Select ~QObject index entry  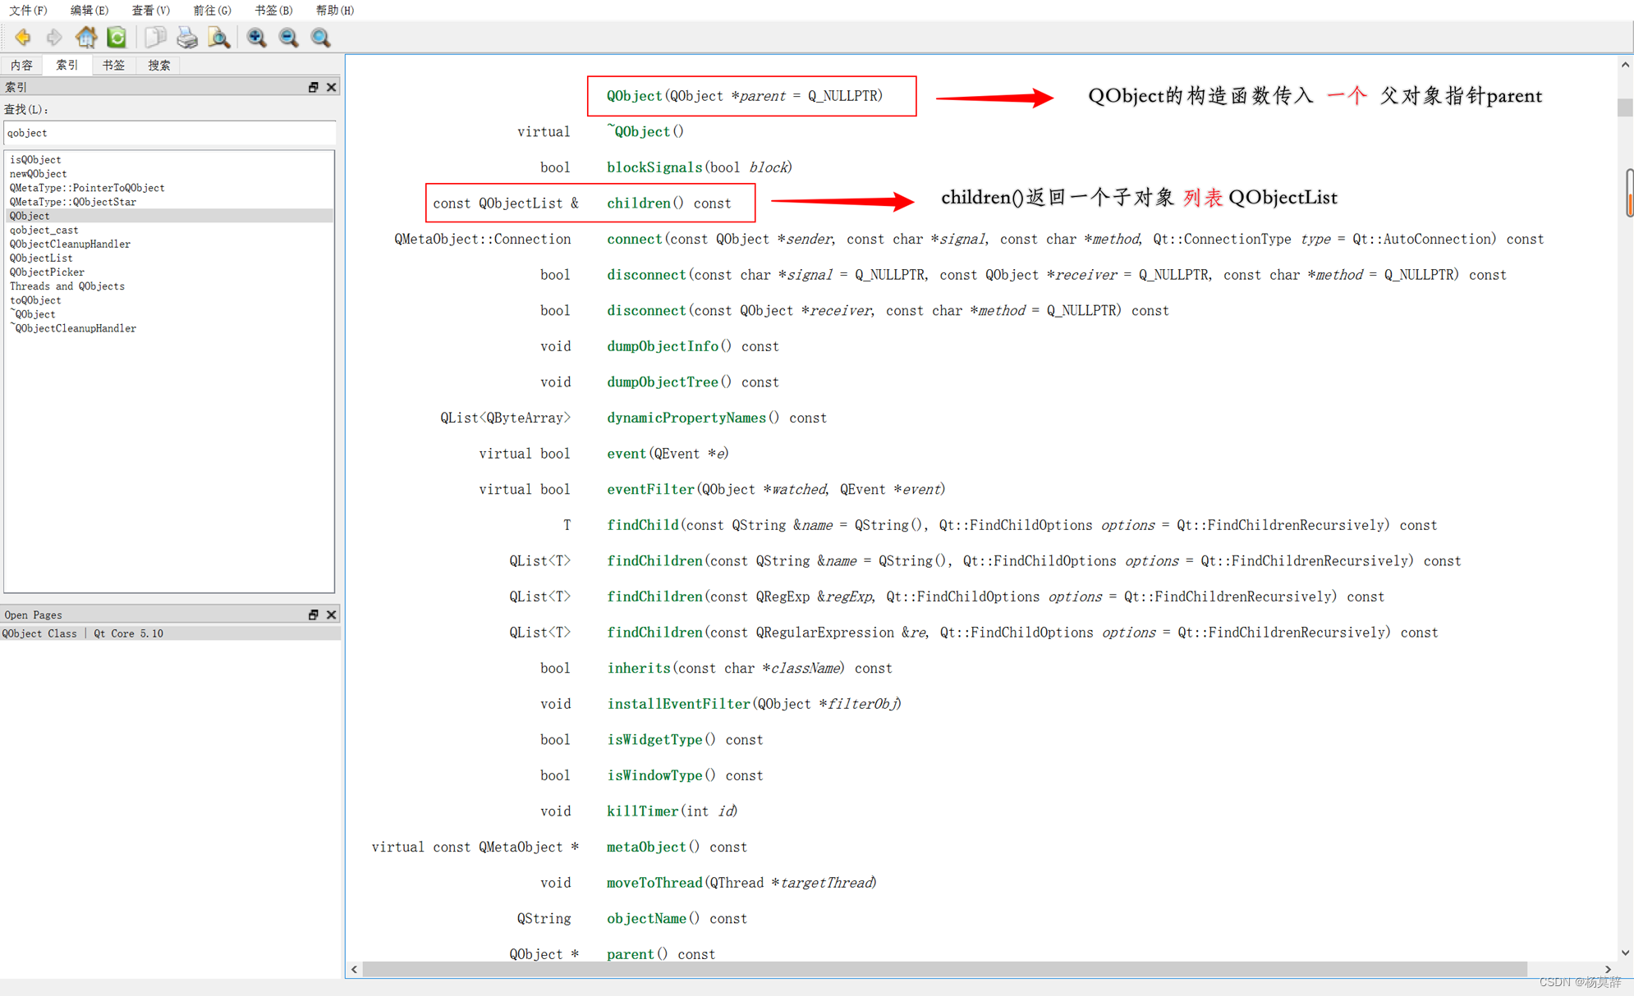33,313
